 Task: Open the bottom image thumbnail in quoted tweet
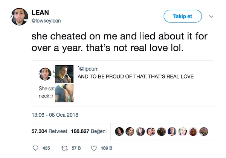click(64, 93)
